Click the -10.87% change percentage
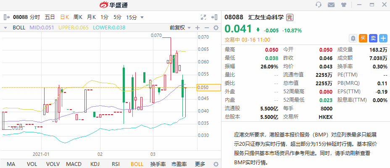Viewport: 390px width, 168px height. pos(292,31)
